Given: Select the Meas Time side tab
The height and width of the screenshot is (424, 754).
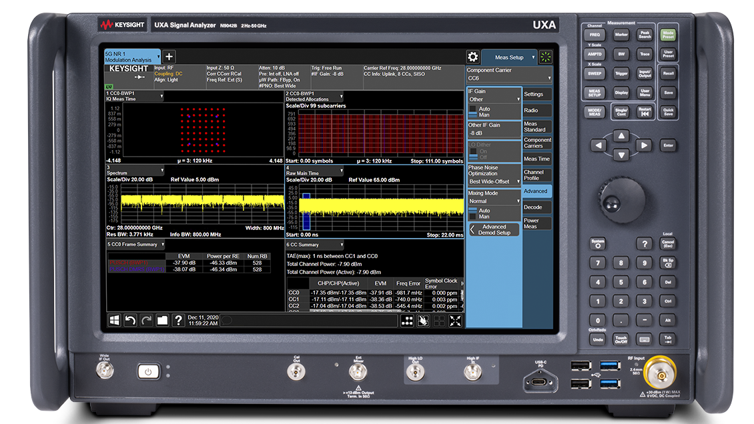Looking at the screenshot, I should coord(537,159).
